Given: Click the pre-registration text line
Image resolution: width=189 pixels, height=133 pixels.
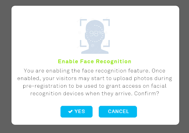Looking at the screenshot, I should coord(94,86).
